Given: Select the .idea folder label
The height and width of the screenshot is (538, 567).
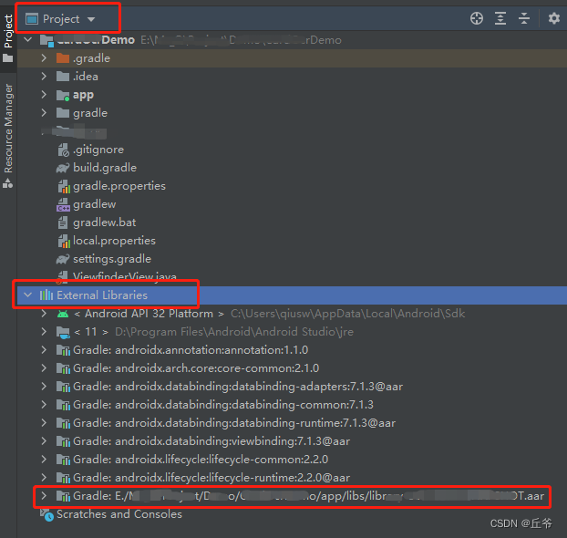Looking at the screenshot, I should pos(86,76).
